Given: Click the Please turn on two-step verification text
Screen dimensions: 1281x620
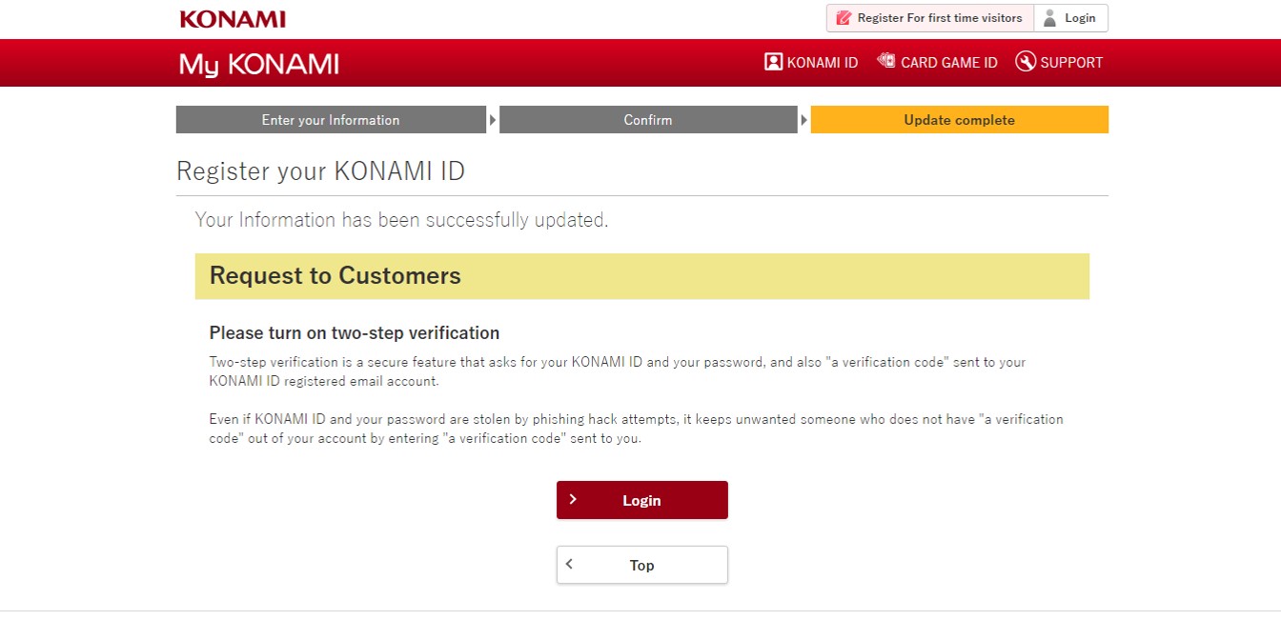Looking at the screenshot, I should (x=355, y=333).
